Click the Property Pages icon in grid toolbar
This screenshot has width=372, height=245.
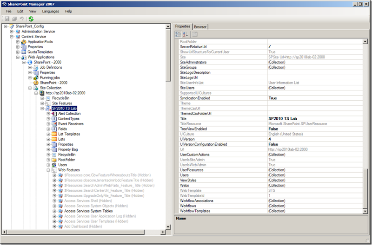[195, 34]
